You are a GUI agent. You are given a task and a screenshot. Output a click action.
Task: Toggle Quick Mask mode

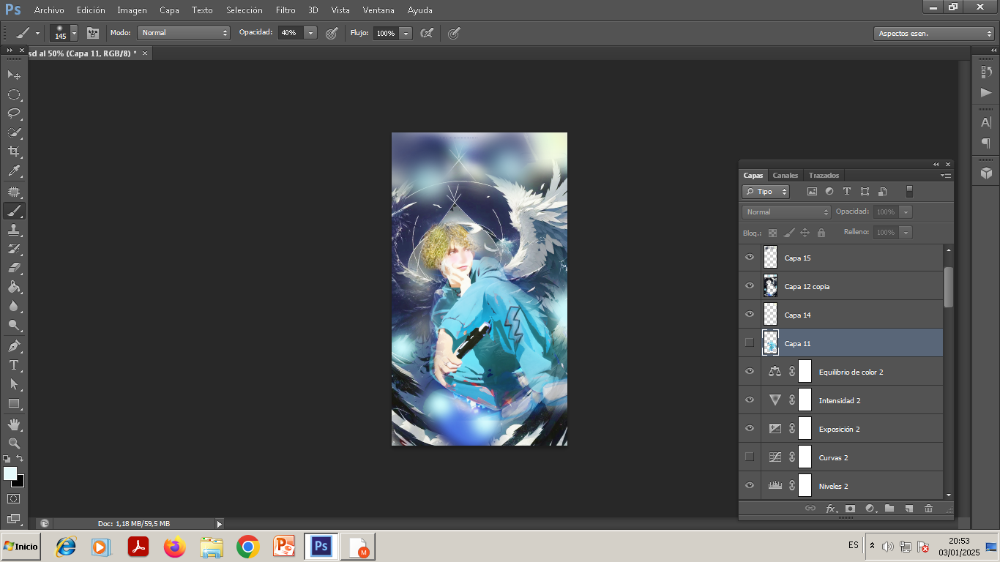pos(14,499)
